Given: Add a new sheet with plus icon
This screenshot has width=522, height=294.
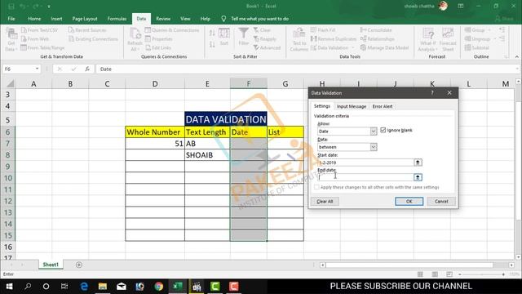Looking at the screenshot, I should click(79, 265).
